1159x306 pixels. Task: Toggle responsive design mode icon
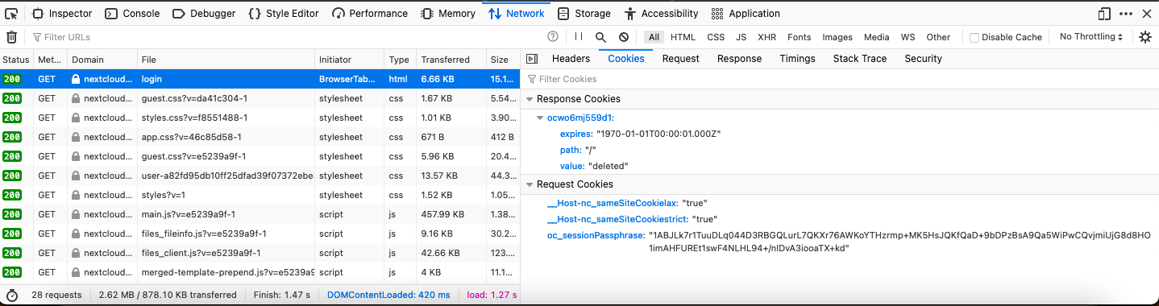[1103, 14]
